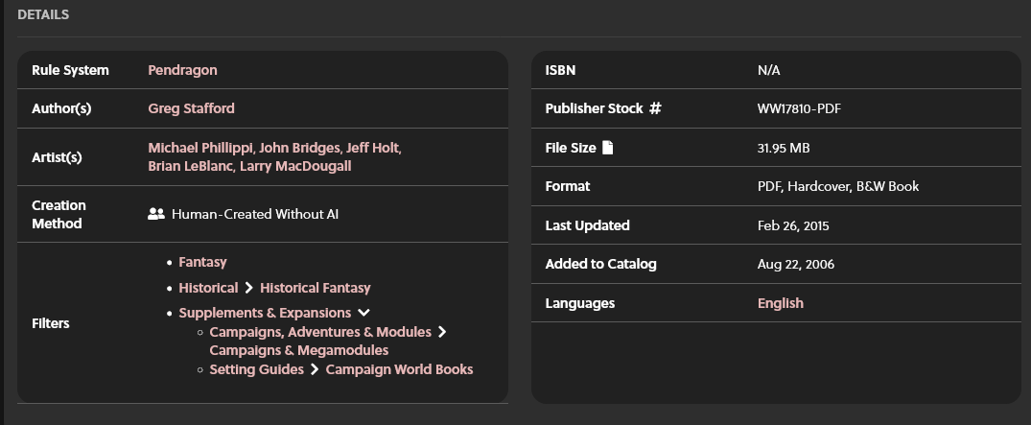The image size is (1031, 425).
Task: Click the Rule System label
Action: pyautogui.click(x=70, y=70)
